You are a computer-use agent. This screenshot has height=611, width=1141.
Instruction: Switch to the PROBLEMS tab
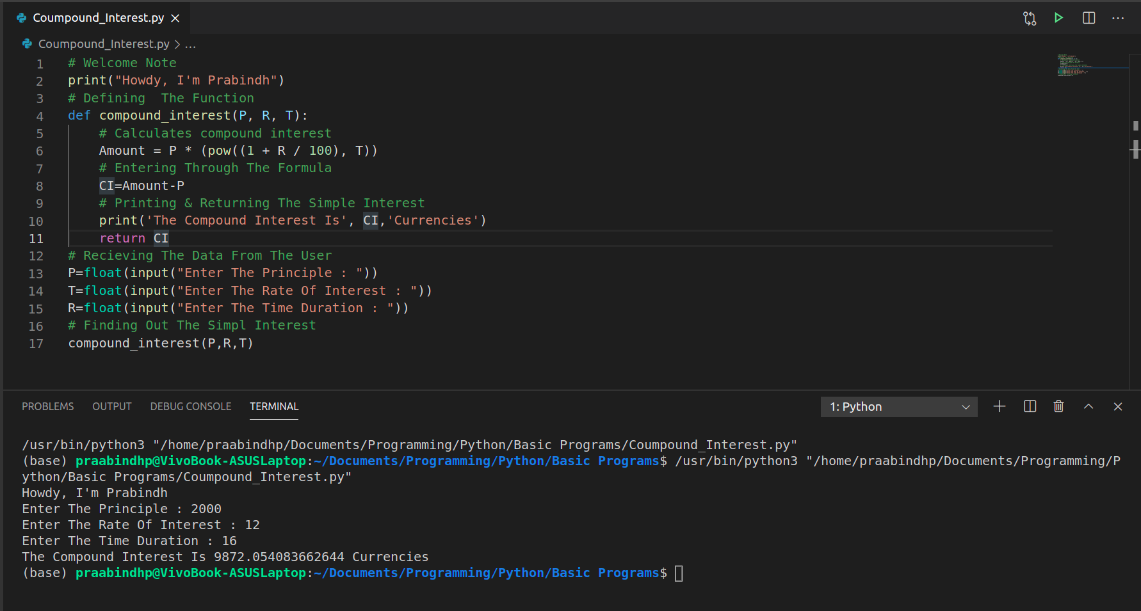(x=47, y=406)
